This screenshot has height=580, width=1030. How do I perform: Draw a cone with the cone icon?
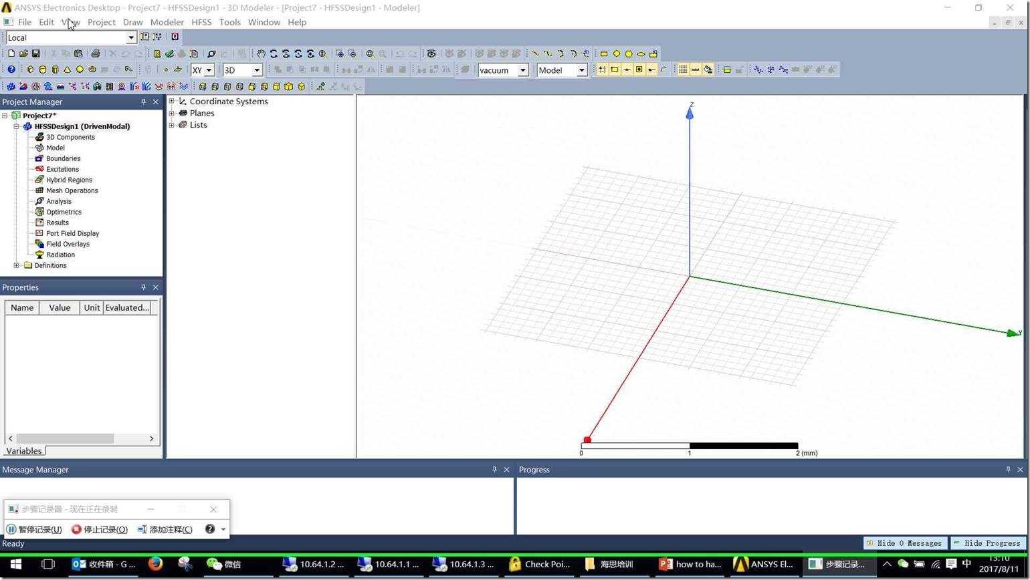click(67, 69)
